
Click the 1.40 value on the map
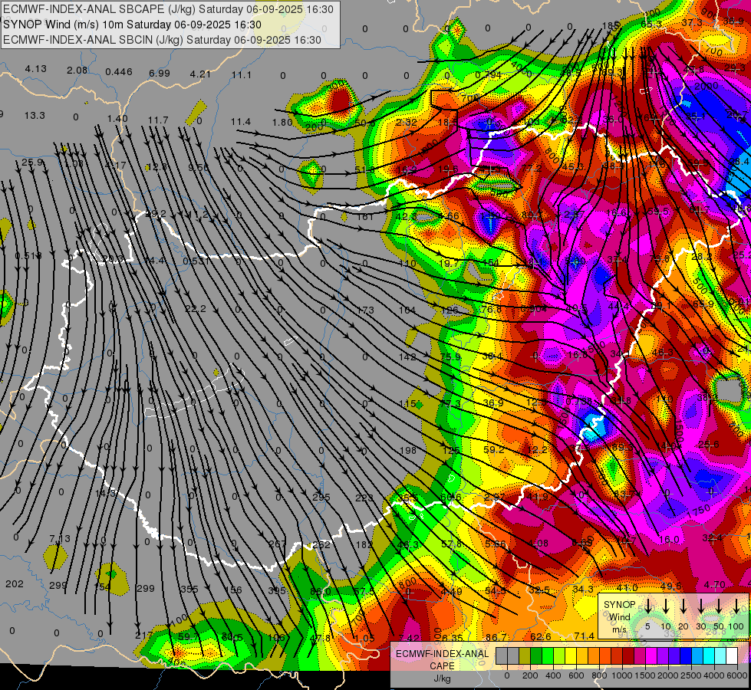click(x=117, y=118)
